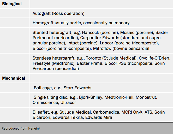Click the Biological section heading
The width and height of the screenshot is (173, 134).
click(12, 4)
